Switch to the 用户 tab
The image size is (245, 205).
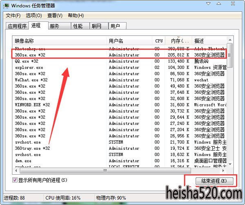(117, 26)
